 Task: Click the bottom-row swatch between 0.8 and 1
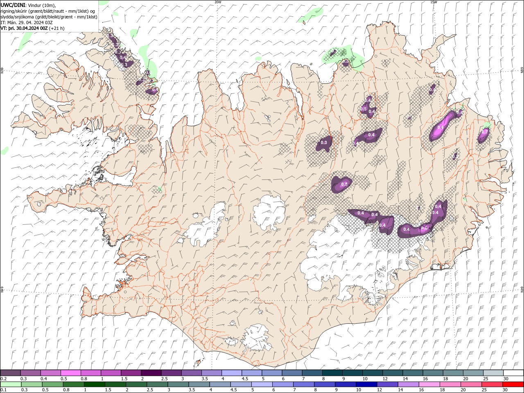(74, 384)
